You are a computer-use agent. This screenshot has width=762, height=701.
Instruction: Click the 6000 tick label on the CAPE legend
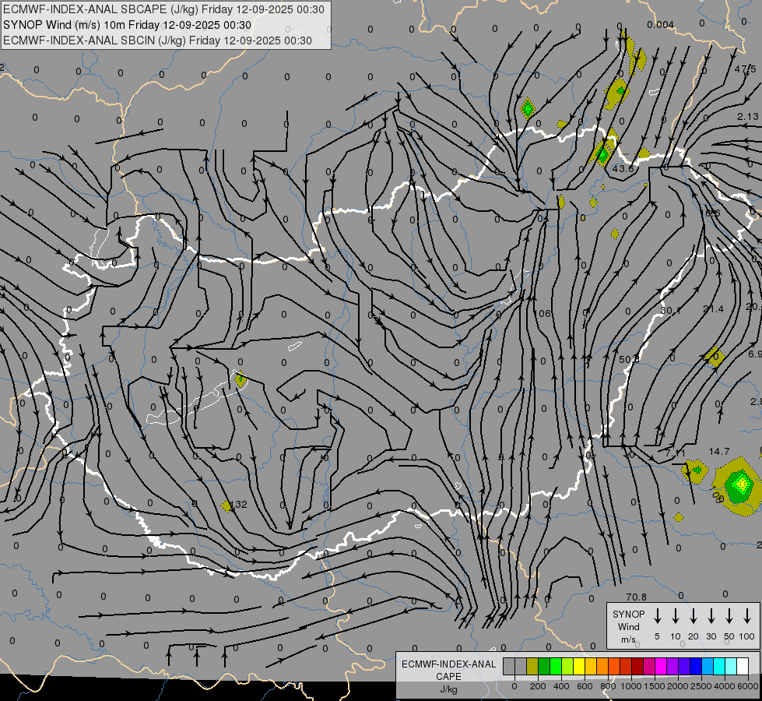pos(748,686)
